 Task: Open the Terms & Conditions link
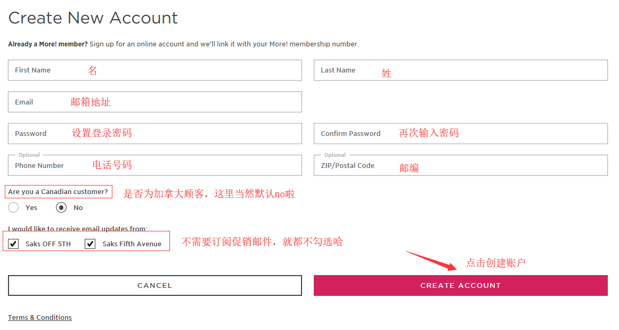click(40, 318)
